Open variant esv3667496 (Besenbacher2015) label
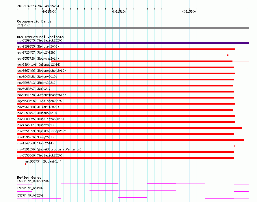 point(42,71)
